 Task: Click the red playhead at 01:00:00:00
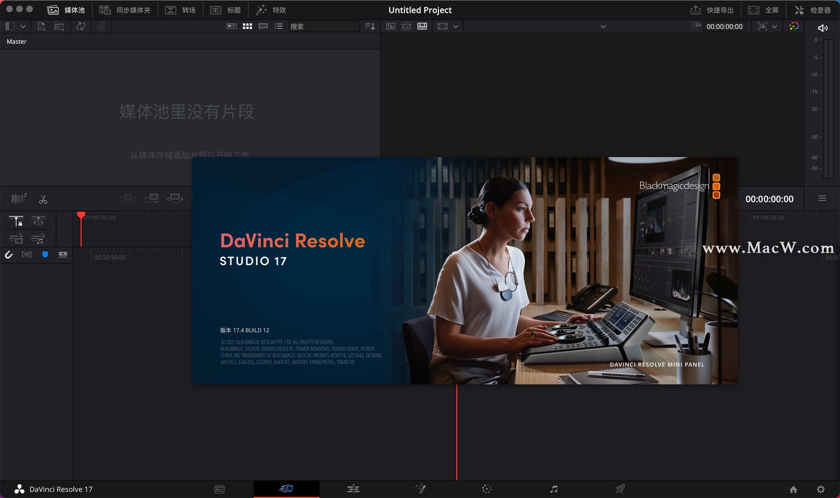81,215
